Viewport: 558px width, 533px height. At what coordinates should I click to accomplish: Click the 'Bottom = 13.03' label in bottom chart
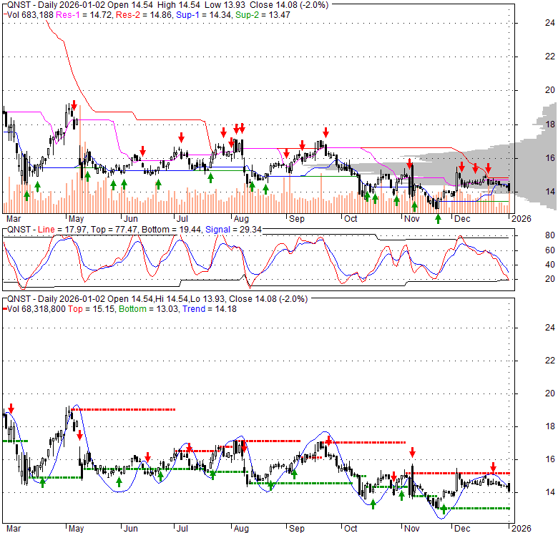[x=148, y=309]
